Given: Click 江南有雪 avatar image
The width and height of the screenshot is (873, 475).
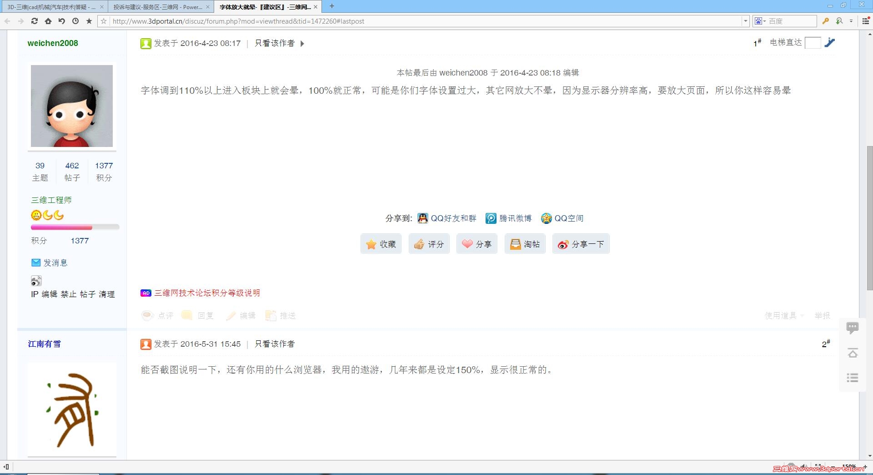Looking at the screenshot, I should [x=72, y=409].
